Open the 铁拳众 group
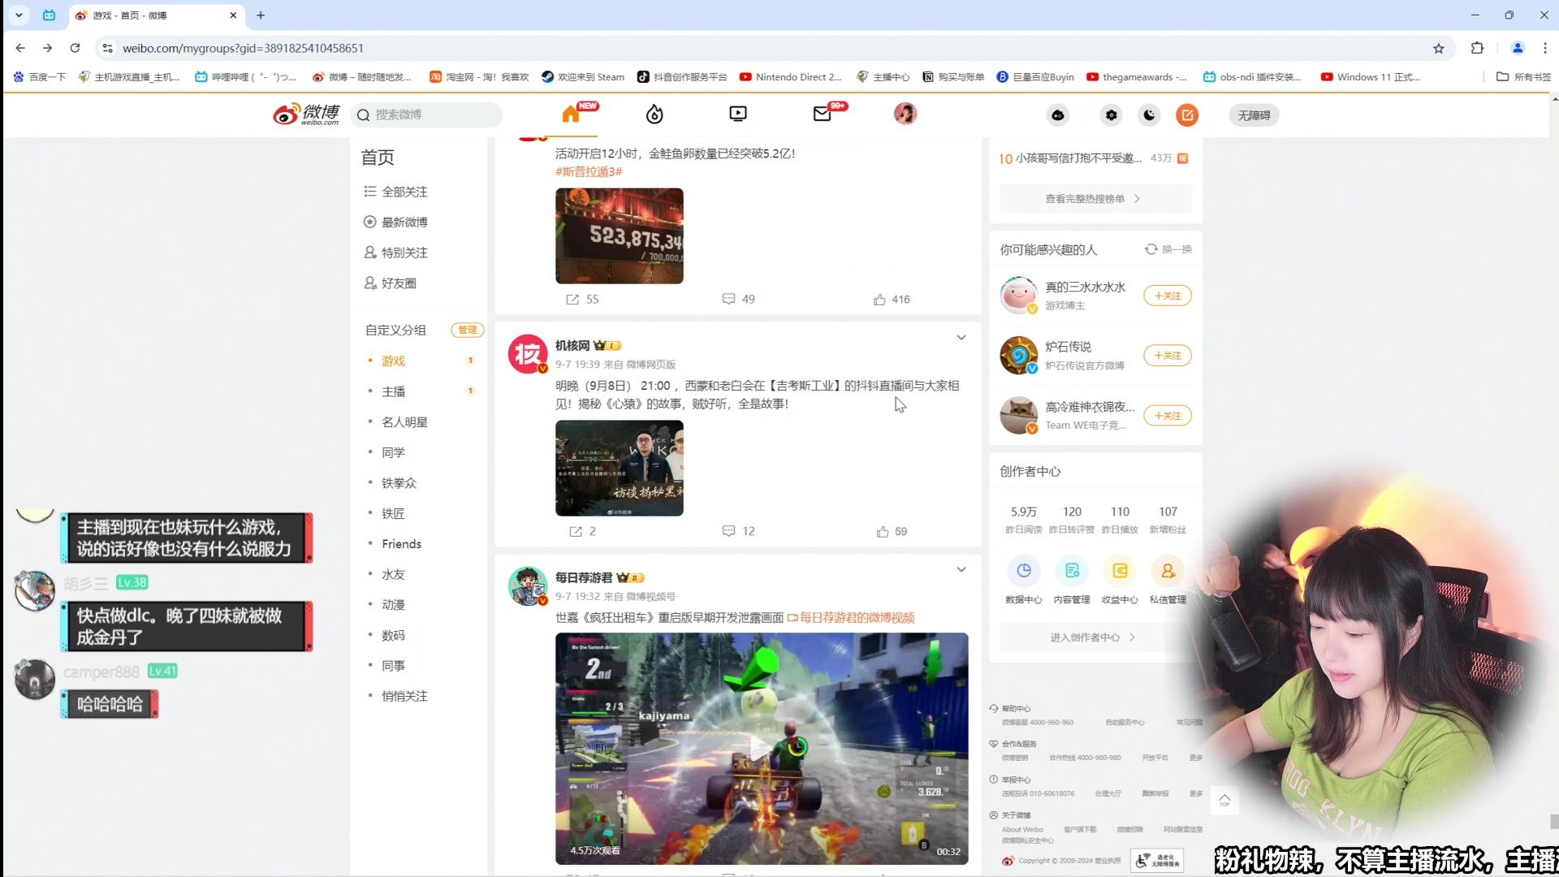This screenshot has width=1559, height=877. click(399, 482)
